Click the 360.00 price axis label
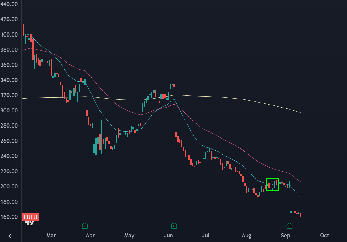This screenshot has width=347, height=242. click(x=9, y=65)
